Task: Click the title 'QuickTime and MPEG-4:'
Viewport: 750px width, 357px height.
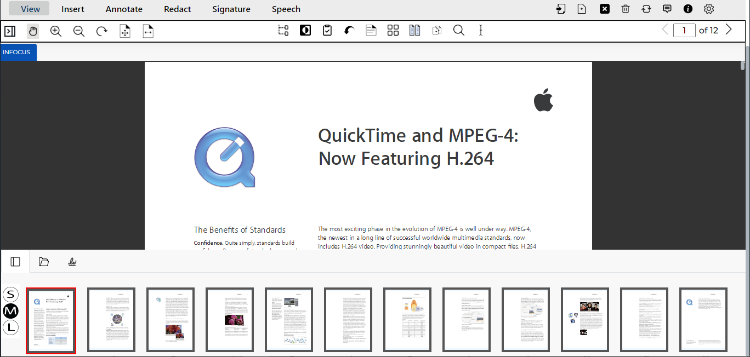Action: pos(418,135)
